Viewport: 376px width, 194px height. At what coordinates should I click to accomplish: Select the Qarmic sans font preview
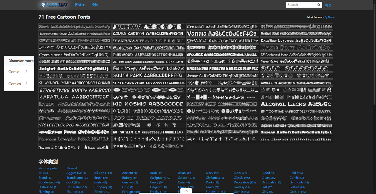(x=75, y=55)
